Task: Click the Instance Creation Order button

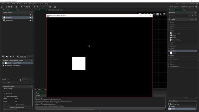Action: pos(17,108)
